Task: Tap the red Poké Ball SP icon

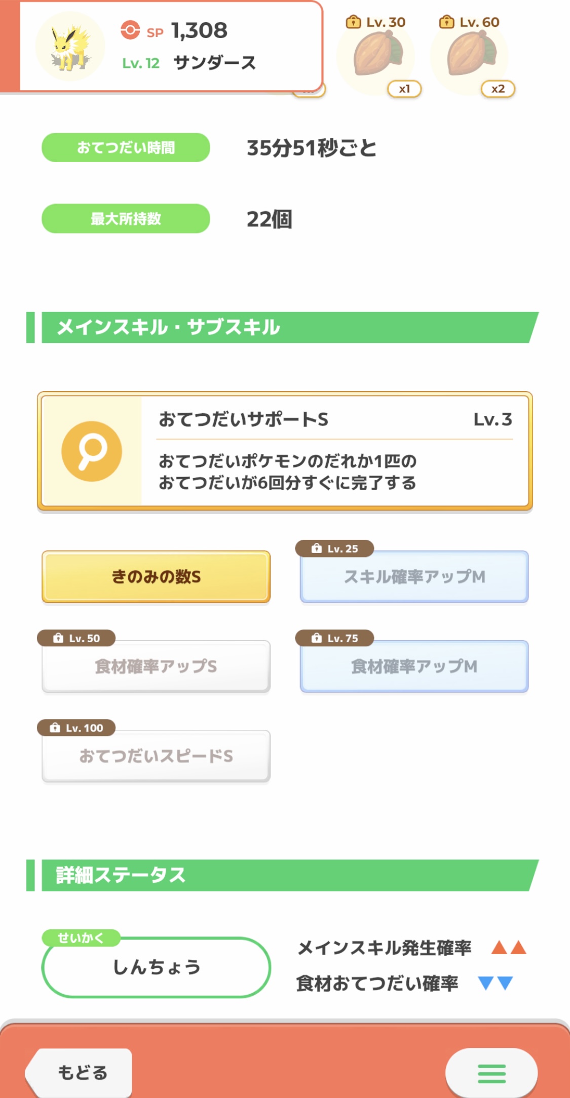Action: pyautogui.click(x=130, y=30)
